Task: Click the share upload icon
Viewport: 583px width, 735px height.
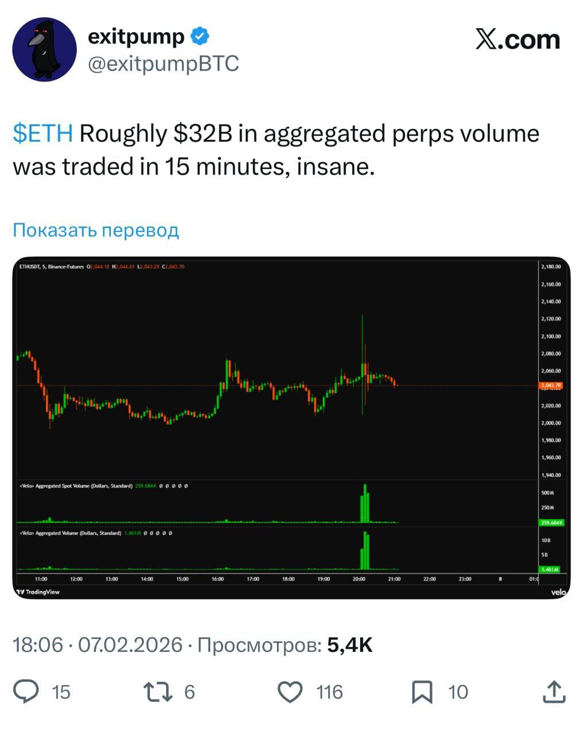Action: pos(554,691)
